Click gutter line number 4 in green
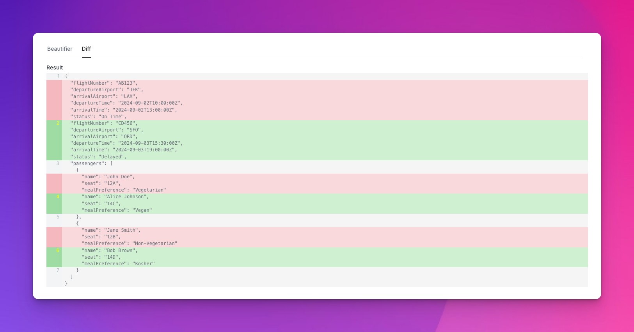Image resolution: width=634 pixels, height=332 pixels. pyautogui.click(x=58, y=197)
